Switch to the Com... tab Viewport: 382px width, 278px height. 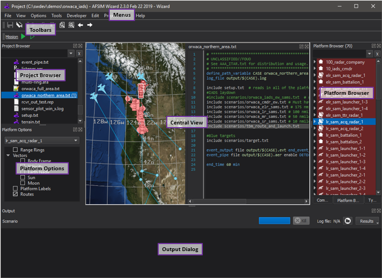322,200
